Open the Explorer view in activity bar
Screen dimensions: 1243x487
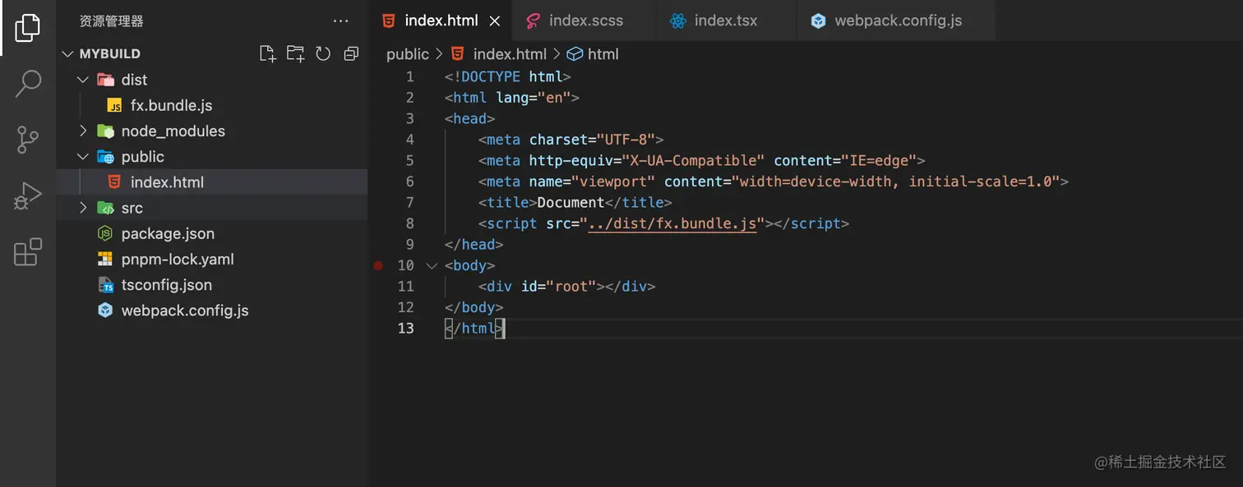[x=27, y=27]
